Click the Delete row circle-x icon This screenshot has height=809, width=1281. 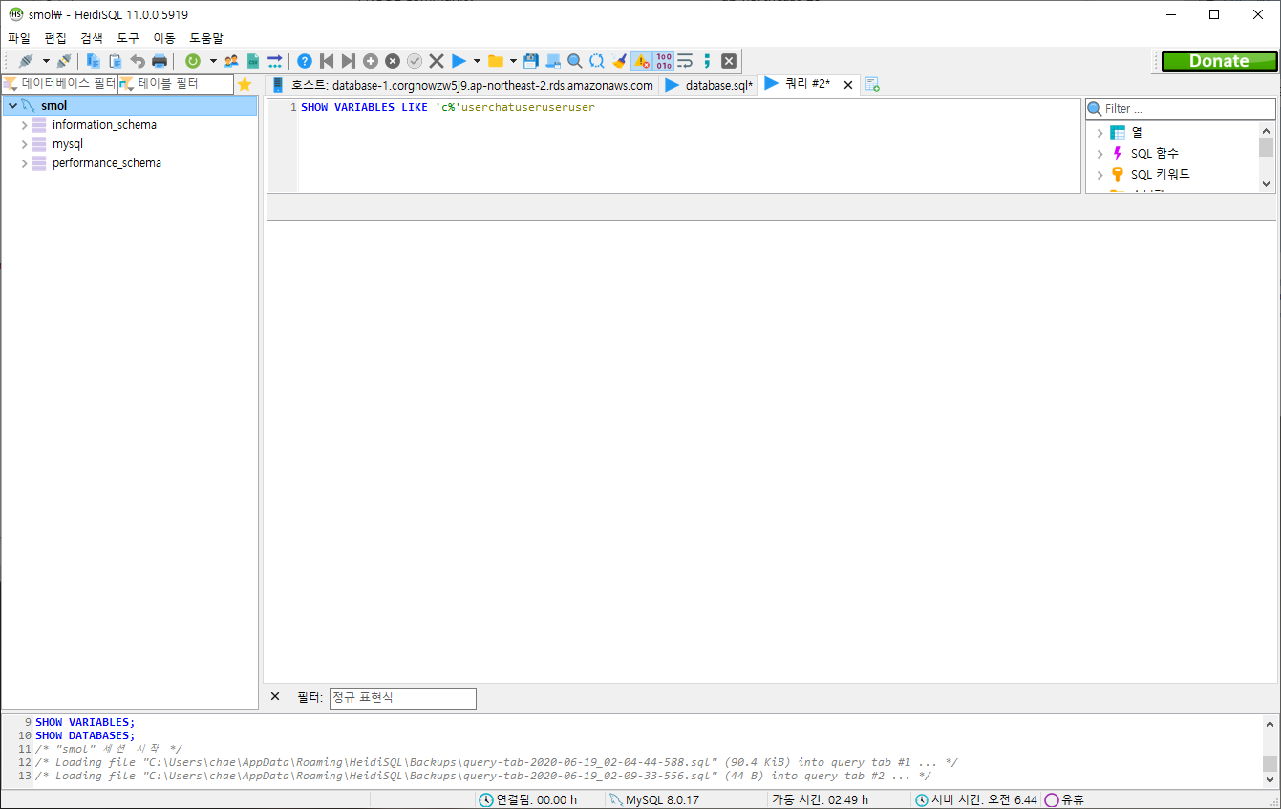click(x=393, y=61)
